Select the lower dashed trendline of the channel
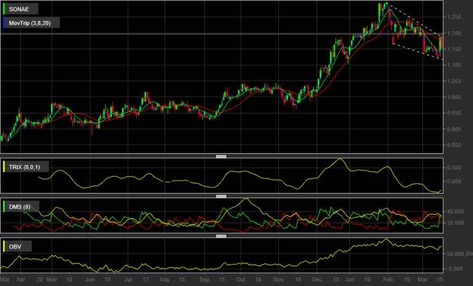 pos(418,52)
